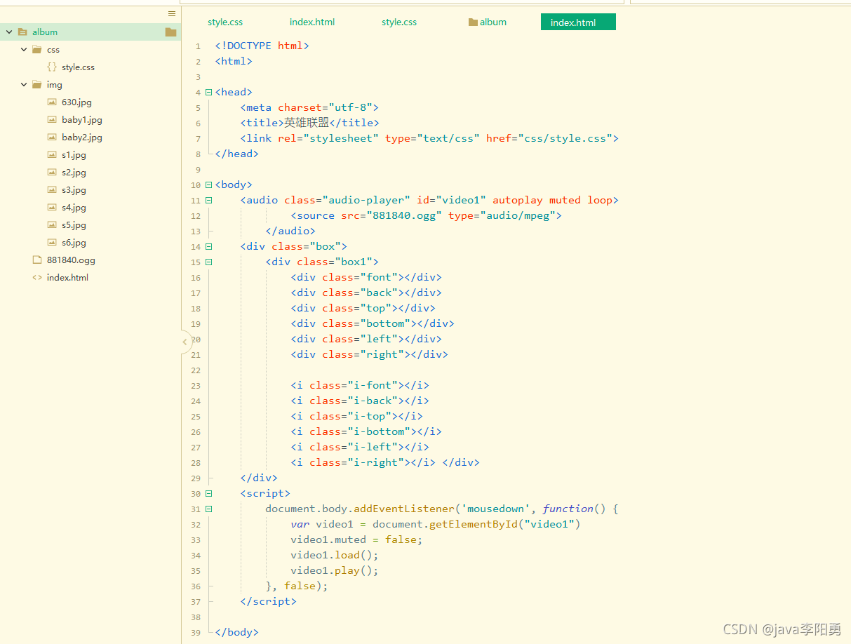
Task: Fold the div box1 at line 15
Action: point(208,262)
